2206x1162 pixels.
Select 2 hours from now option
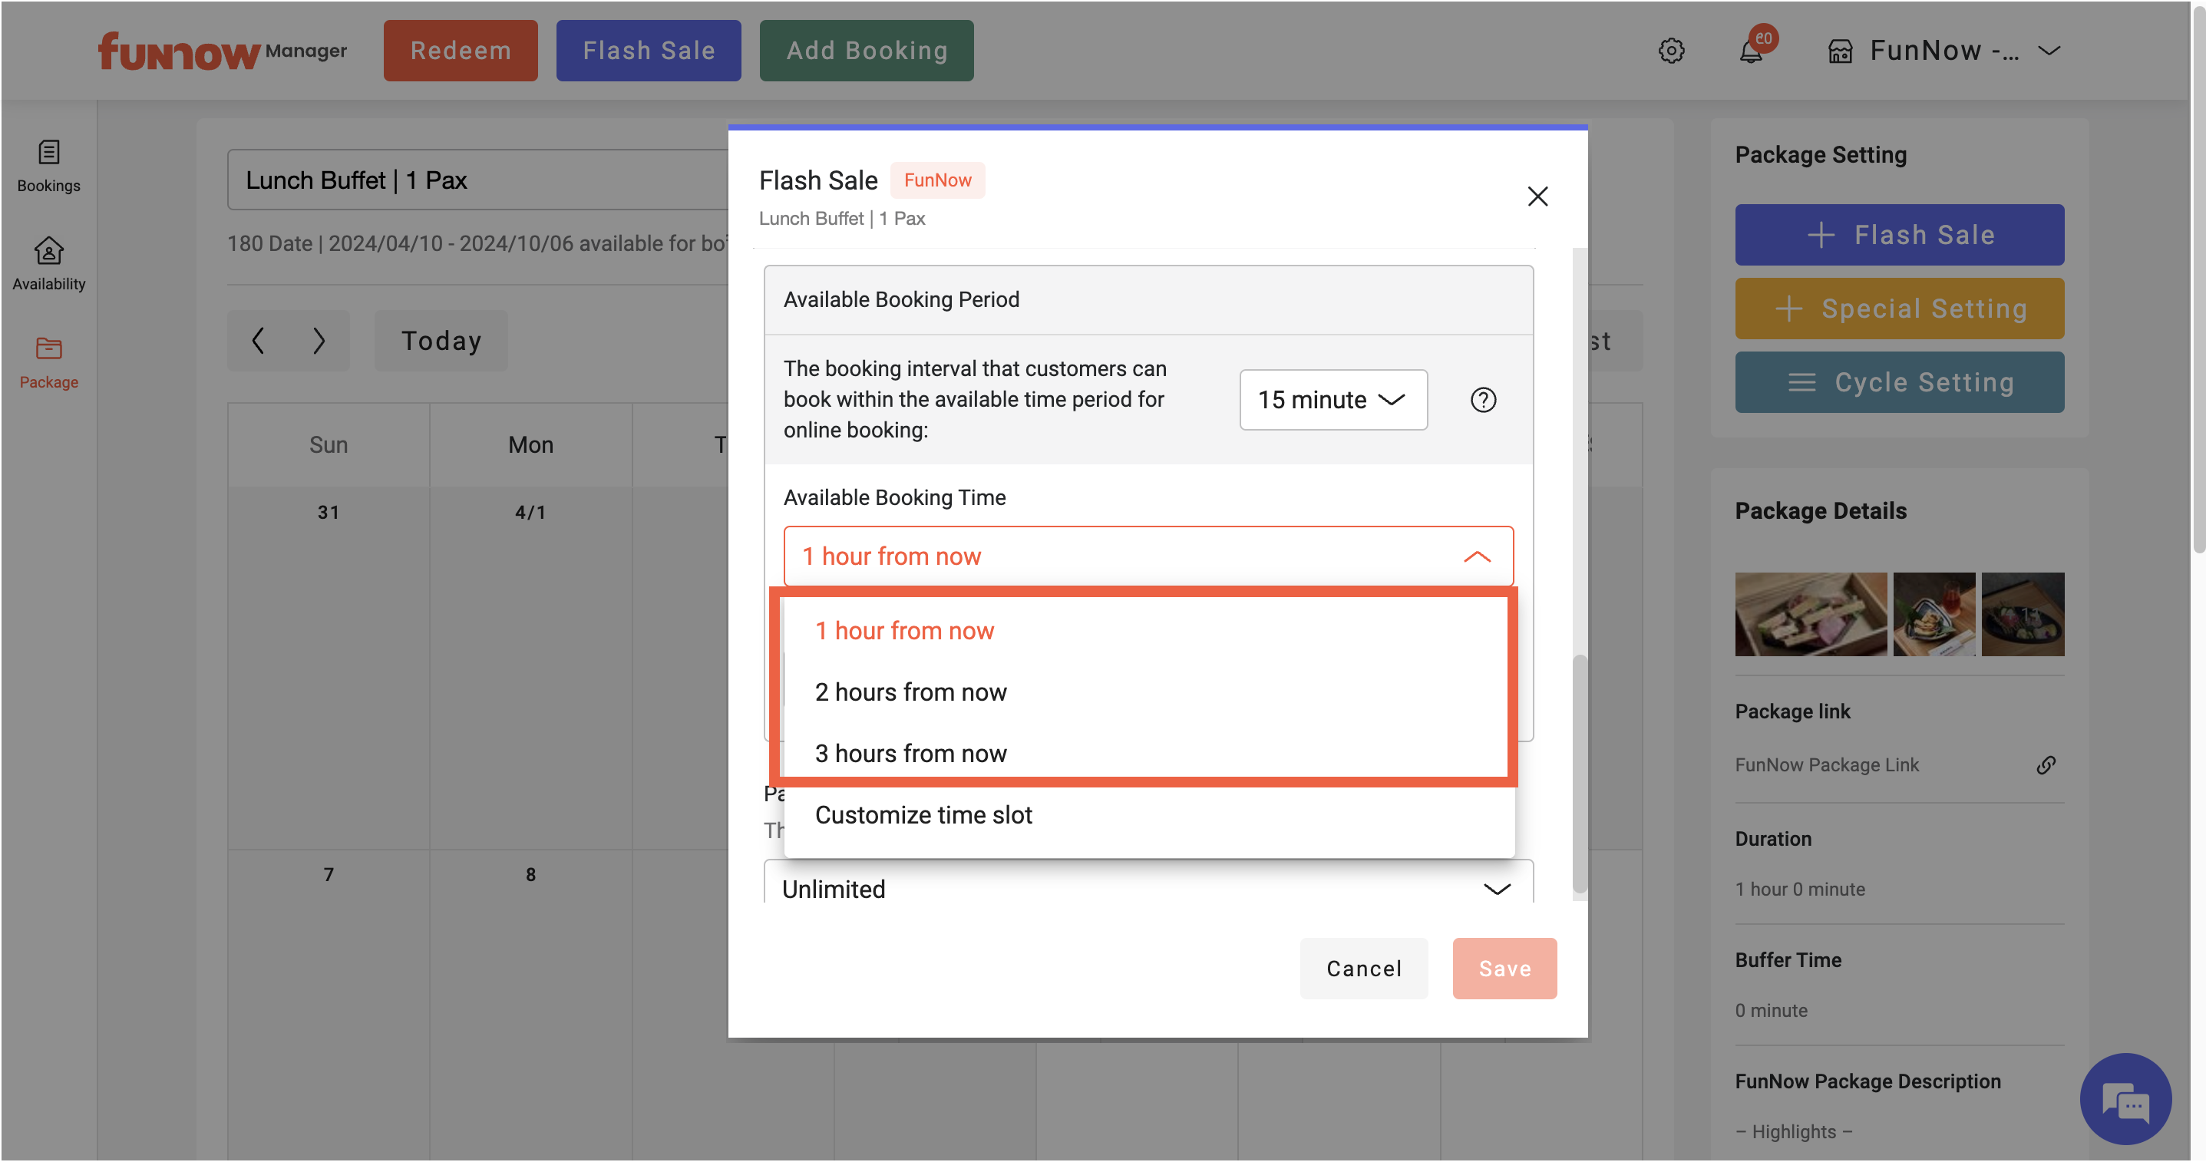coord(910,692)
